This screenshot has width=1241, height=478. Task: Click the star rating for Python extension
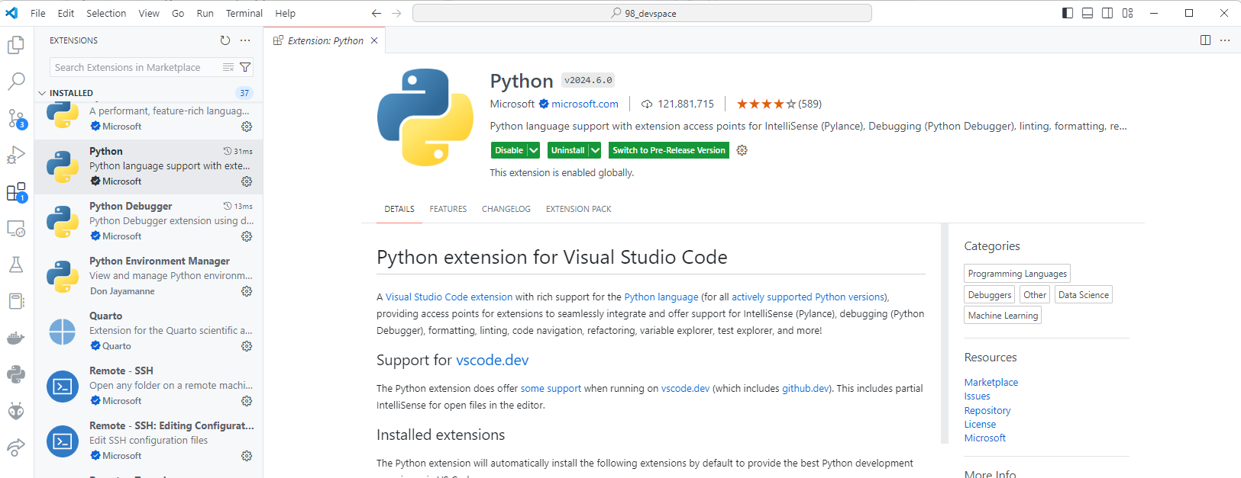pyautogui.click(x=766, y=104)
